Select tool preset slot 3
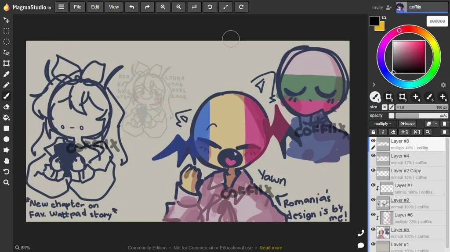This screenshot has width=450, height=252. [x=403, y=97]
